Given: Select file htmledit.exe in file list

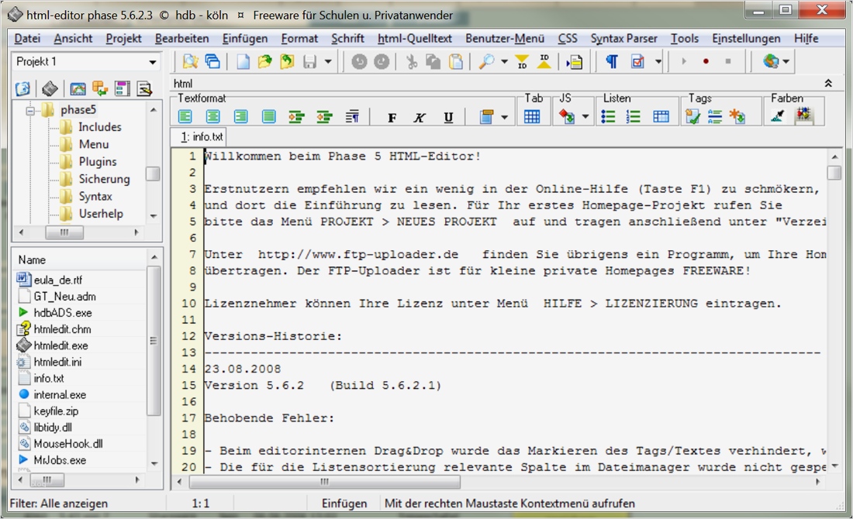Looking at the screenshot, I should [60, 345].
